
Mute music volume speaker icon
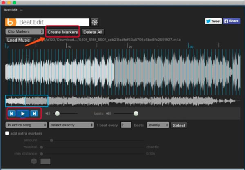[48, 113]
